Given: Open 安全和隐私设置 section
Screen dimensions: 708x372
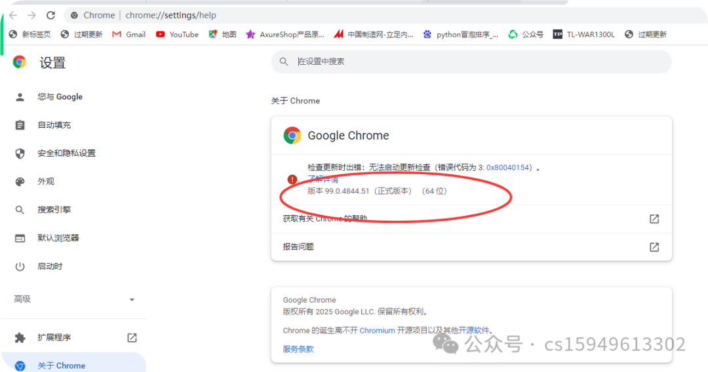Looking at the screenshot, I should coord(66,153).
